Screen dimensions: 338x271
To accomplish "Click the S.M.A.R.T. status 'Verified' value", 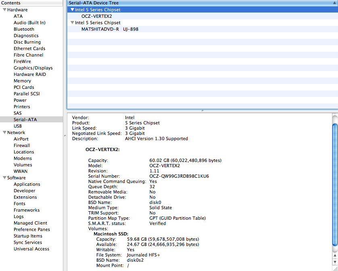I will click(x=158, y=223).
